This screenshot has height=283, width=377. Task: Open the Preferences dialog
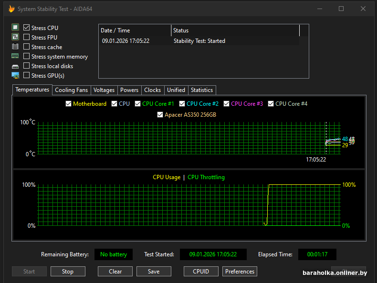(240, 272)
